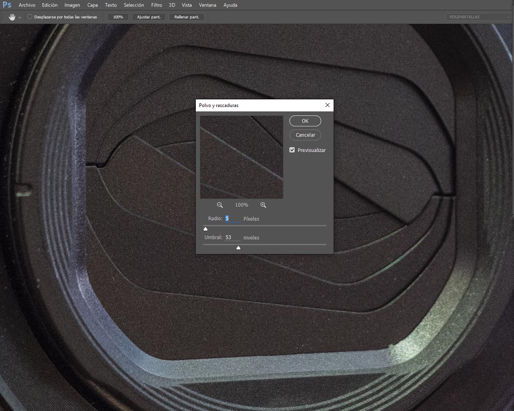Open the FER2PANTALLAS workspace dropdown
The width and height of the screenshot is (514, 411).
[x=478, y=17]
